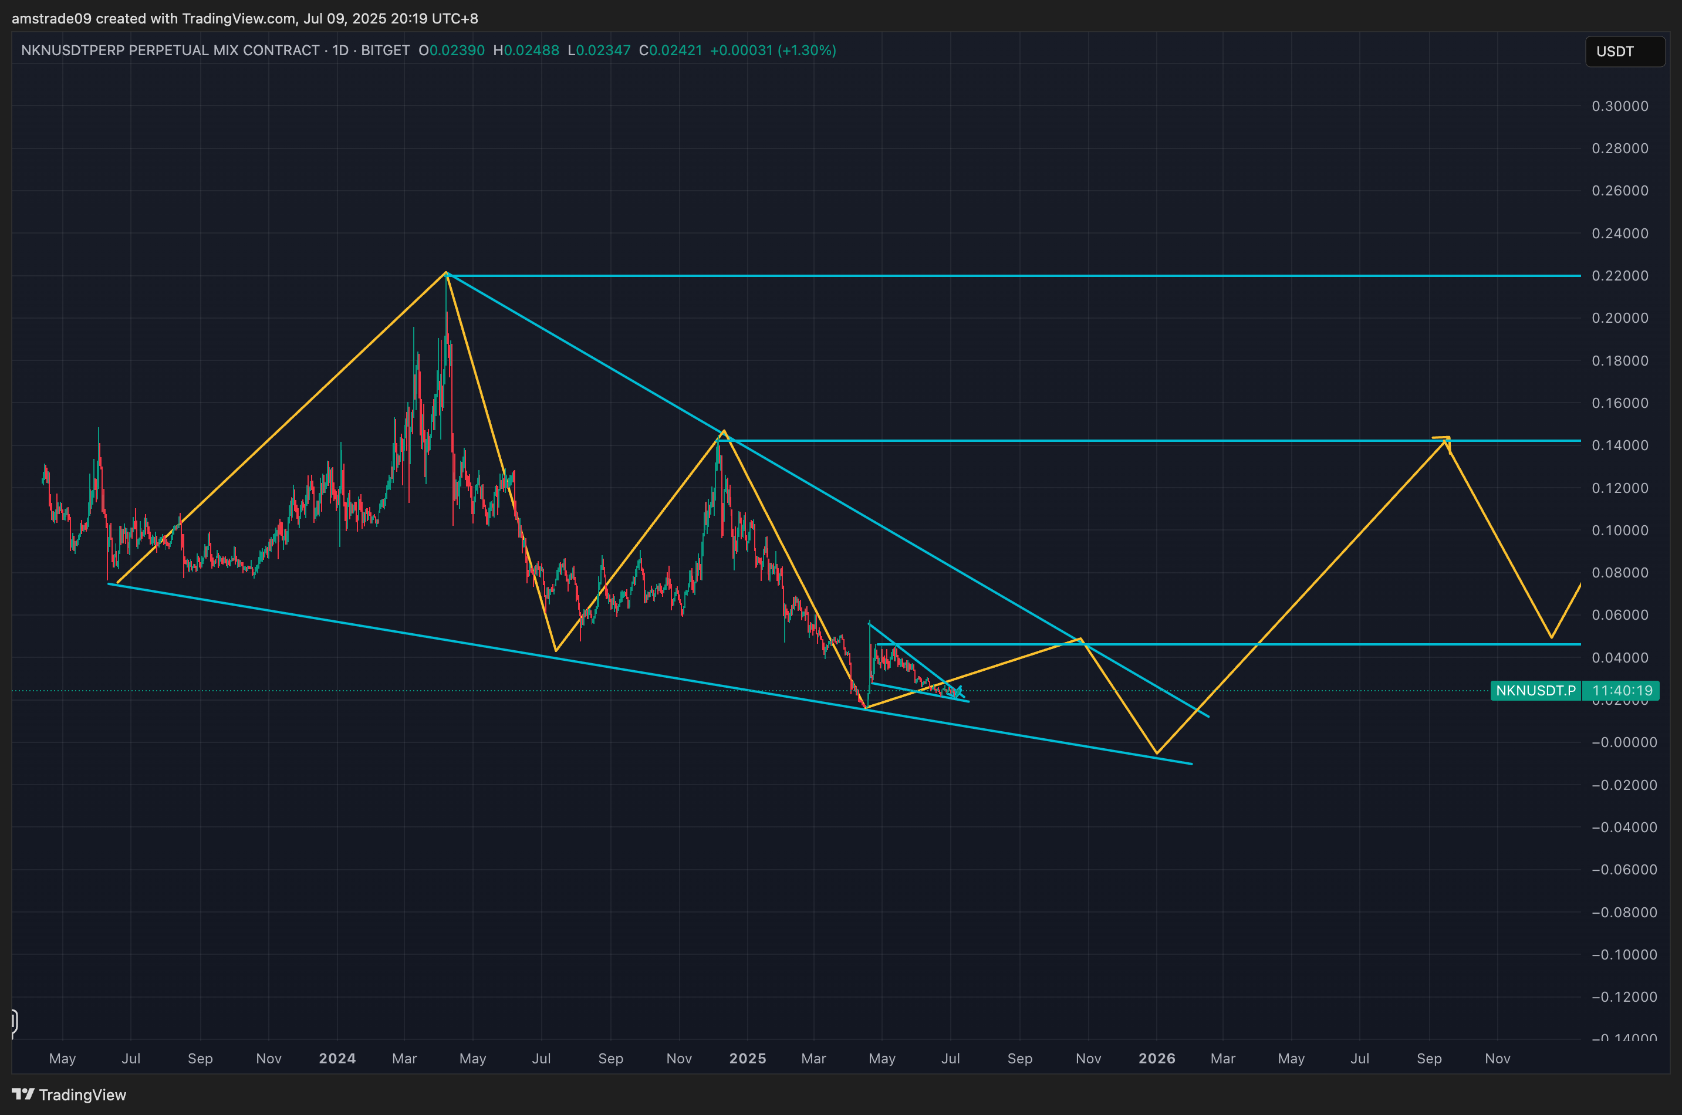This screenshot has width=1682, height=1115.
Task: Click the NKNUSDT.P price tag on the axis
Action: (1535, 691)
